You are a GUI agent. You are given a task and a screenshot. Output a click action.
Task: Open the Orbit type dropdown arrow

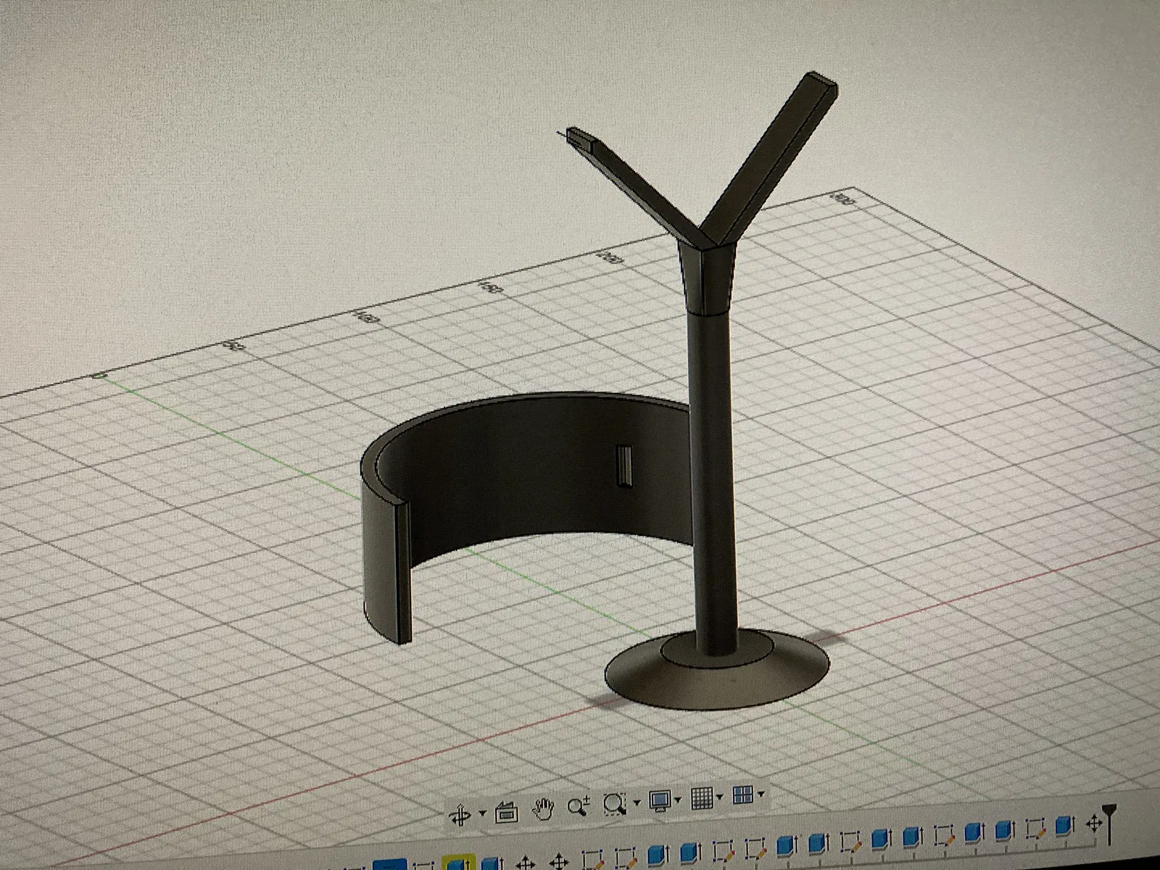[483, 813]
